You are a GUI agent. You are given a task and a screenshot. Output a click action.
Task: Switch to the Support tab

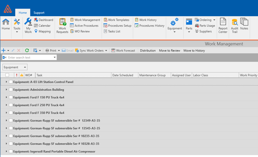pos(39,13)
